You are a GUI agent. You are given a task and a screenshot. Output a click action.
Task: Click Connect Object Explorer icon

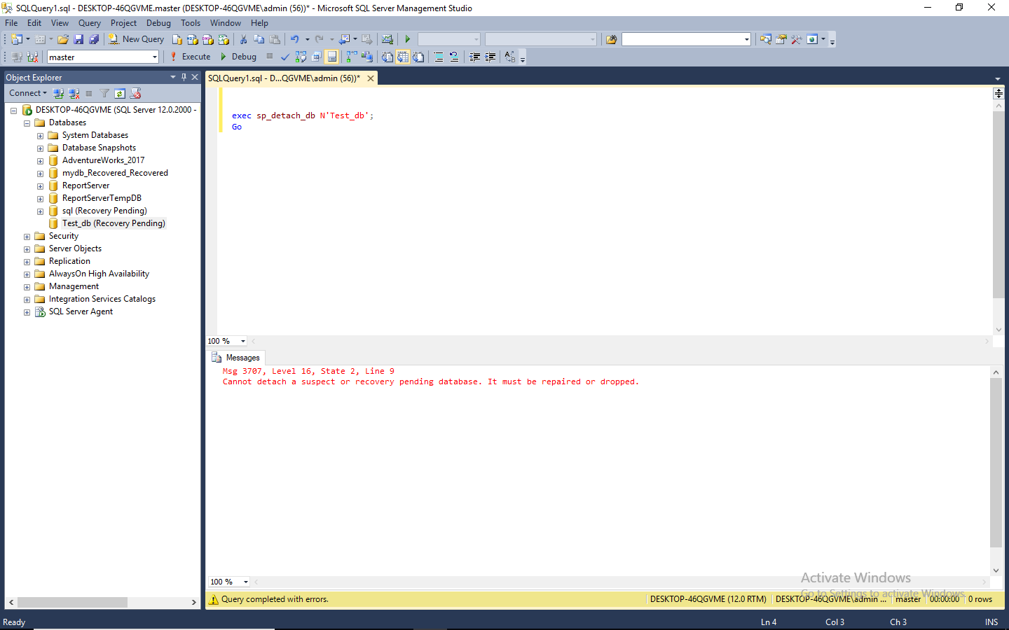point(58,93)
